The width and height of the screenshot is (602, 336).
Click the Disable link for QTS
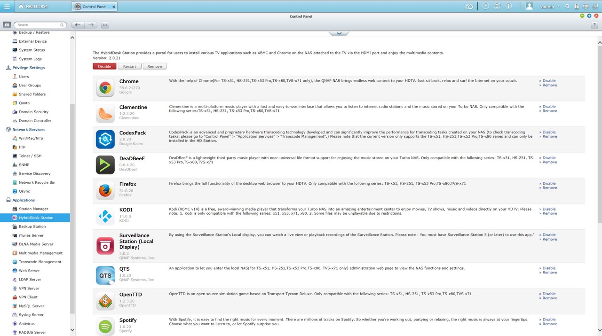[548, 268]
